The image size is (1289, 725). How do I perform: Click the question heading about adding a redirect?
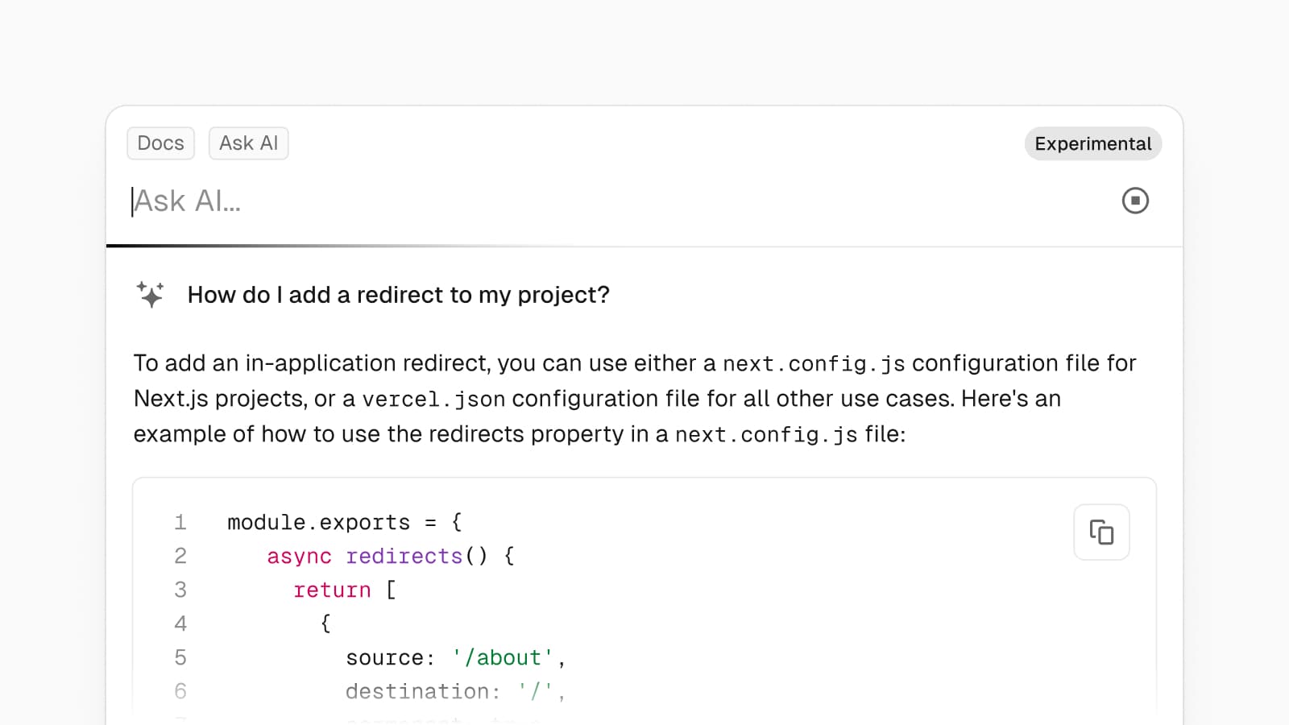[398, 295]
